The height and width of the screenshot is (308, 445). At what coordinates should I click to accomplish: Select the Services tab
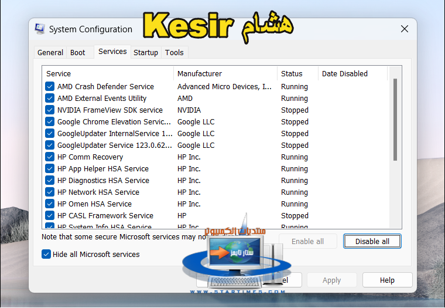[112, 52]
